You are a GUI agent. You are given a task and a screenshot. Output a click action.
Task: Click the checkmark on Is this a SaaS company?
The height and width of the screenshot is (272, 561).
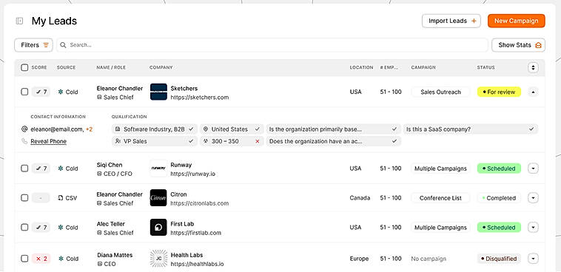click(x=531, y=129)
